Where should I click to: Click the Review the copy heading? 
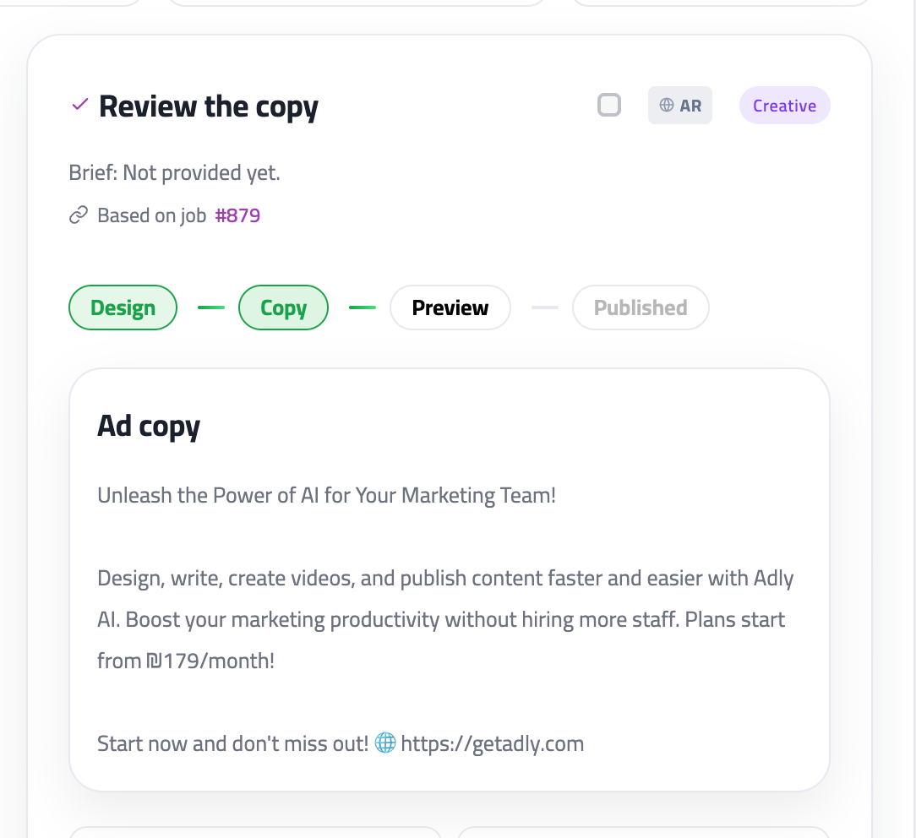click(x=208, y=106)
